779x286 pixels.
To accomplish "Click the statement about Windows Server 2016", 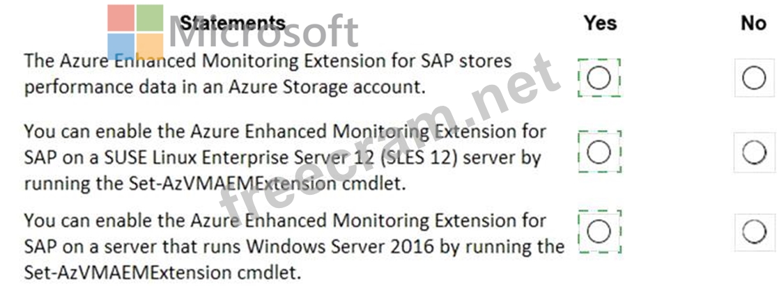I will click(x=293, y=246).
